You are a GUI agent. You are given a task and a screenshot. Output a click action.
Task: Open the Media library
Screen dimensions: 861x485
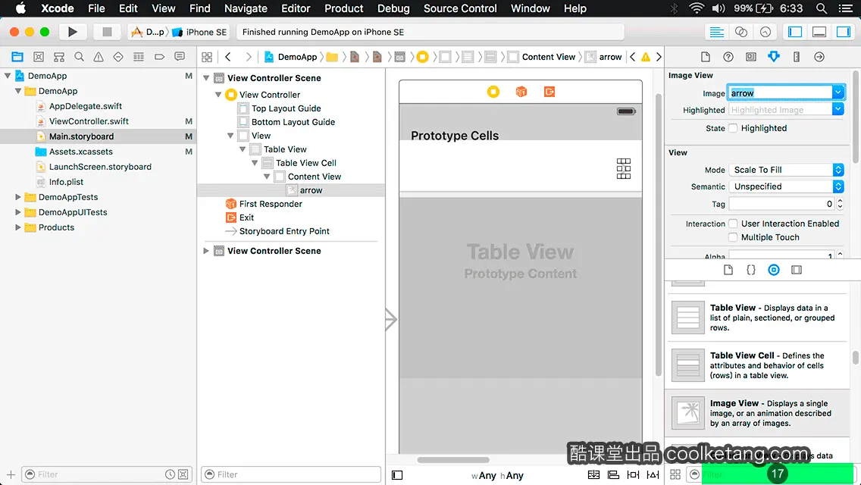797,270
